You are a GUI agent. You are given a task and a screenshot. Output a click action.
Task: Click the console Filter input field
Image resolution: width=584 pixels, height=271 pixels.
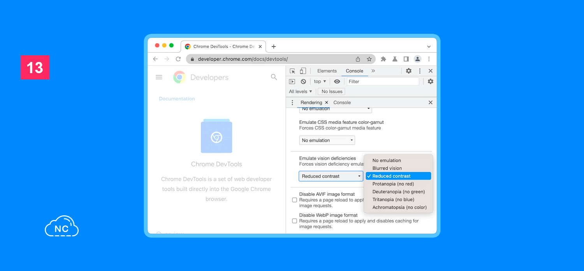click(x=382, y=81)
